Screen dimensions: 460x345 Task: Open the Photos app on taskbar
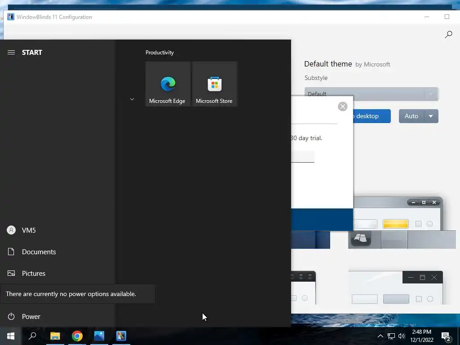[x=99, y=336]
